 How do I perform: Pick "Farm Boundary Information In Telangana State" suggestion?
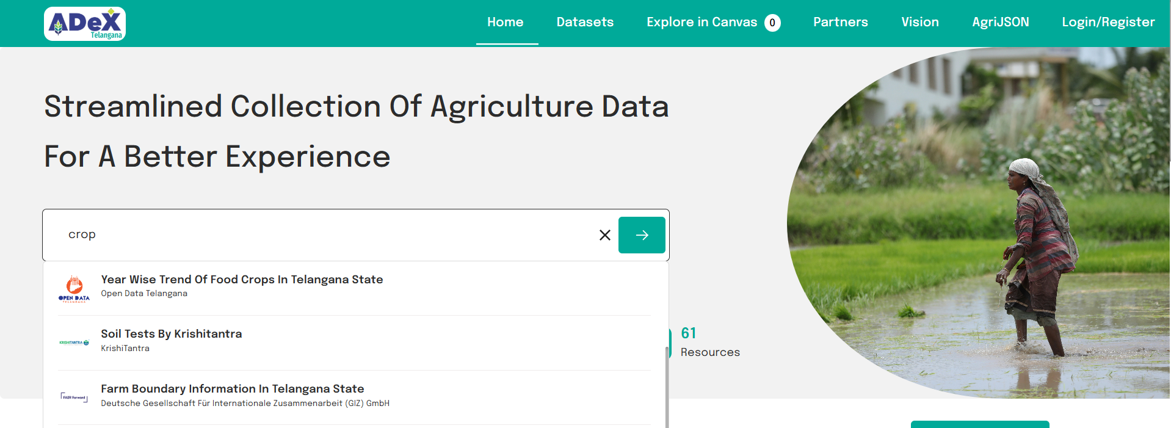pyautogui.click(x=232, y=389)
